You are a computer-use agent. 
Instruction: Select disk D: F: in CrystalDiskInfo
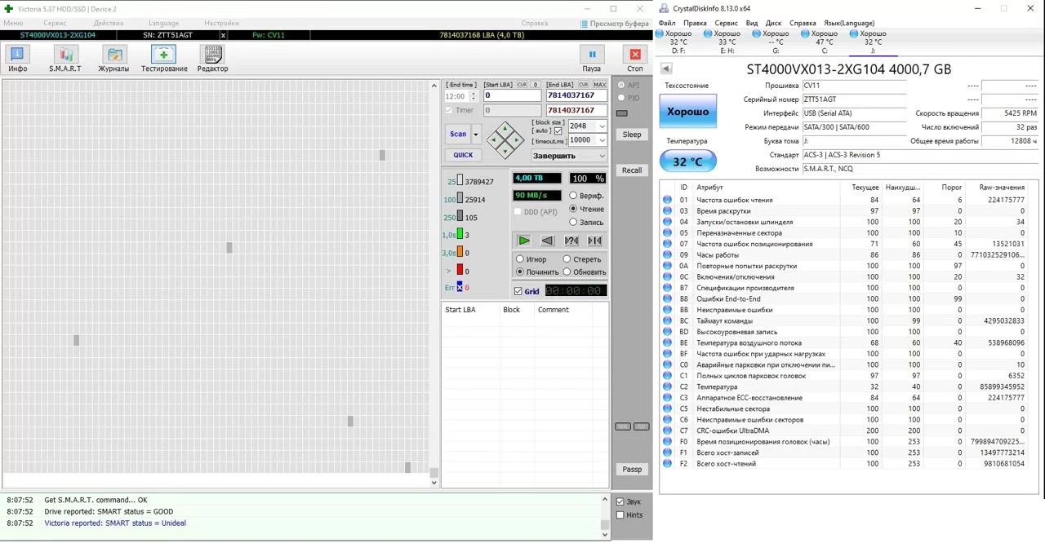[x=678, y=42]
